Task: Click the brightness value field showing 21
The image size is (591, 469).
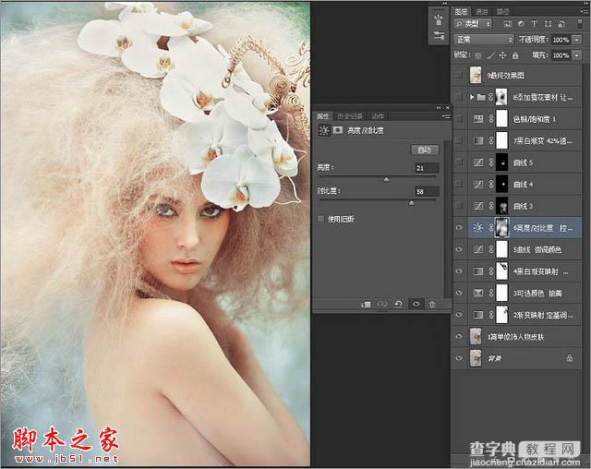Action: 427,168
